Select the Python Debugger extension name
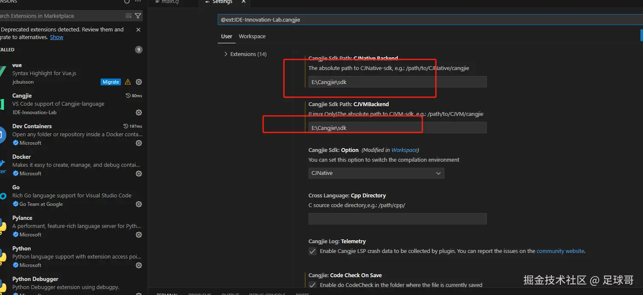Screen dimensions: 643x295 pos(35,279)
